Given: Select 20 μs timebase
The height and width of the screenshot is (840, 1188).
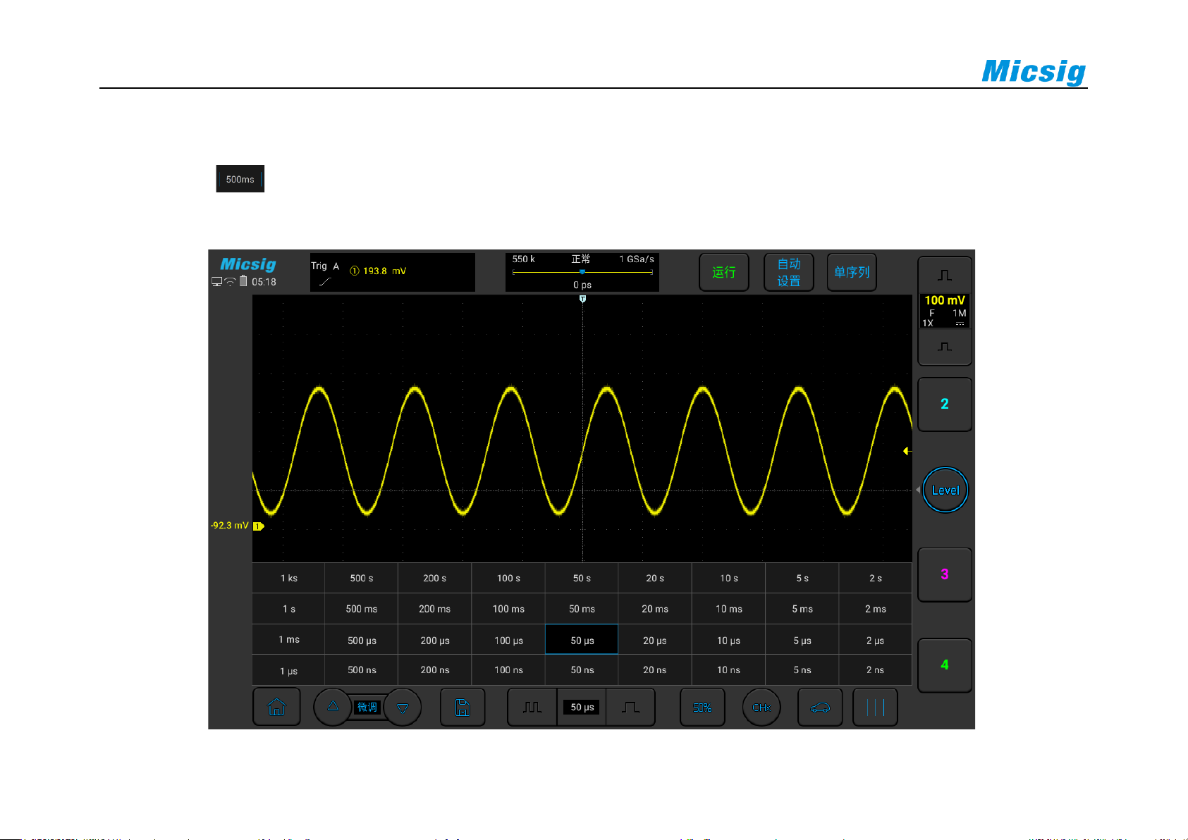Looking at the screenshot, I should (x=655, y=640).
